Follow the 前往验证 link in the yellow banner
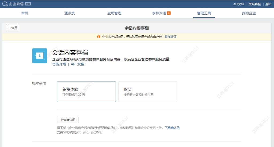This screenshot has height=147, width=274. (170, 37)
